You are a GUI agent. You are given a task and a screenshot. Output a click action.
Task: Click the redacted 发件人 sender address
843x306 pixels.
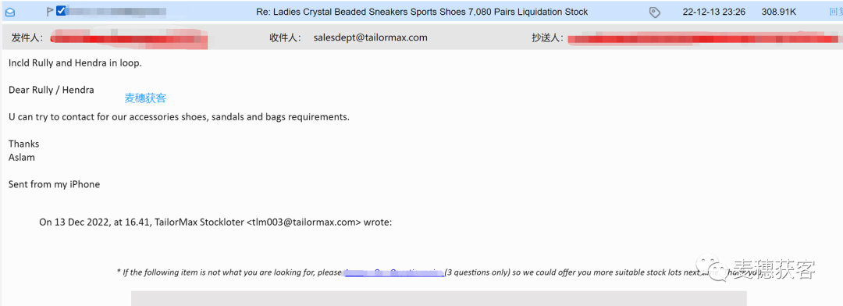point(129,39)
